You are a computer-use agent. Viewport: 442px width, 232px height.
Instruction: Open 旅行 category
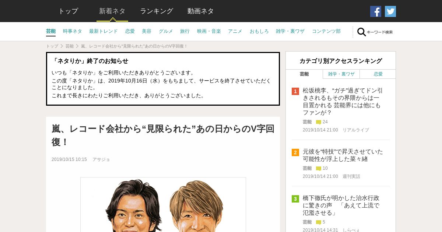[185, 31]
